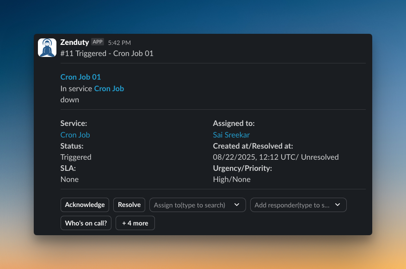The image size is (406, 269).
Task: Resolve the Cron Job 01 incident
Action: pos(129,205)
